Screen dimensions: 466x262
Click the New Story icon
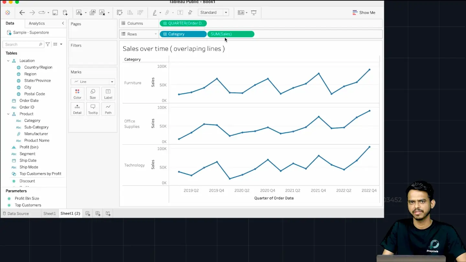108,214
